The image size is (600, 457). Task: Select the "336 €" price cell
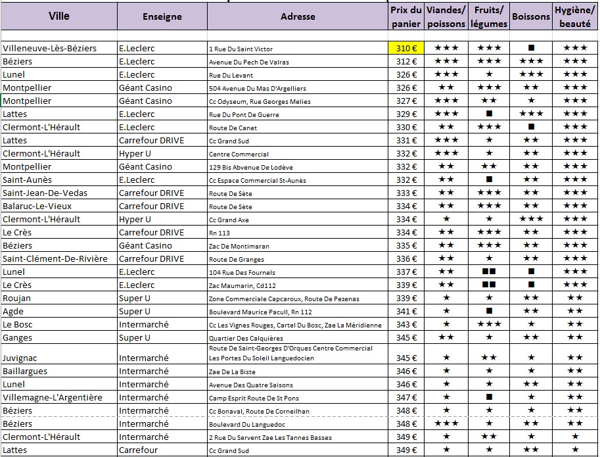[x=406, y=258]
